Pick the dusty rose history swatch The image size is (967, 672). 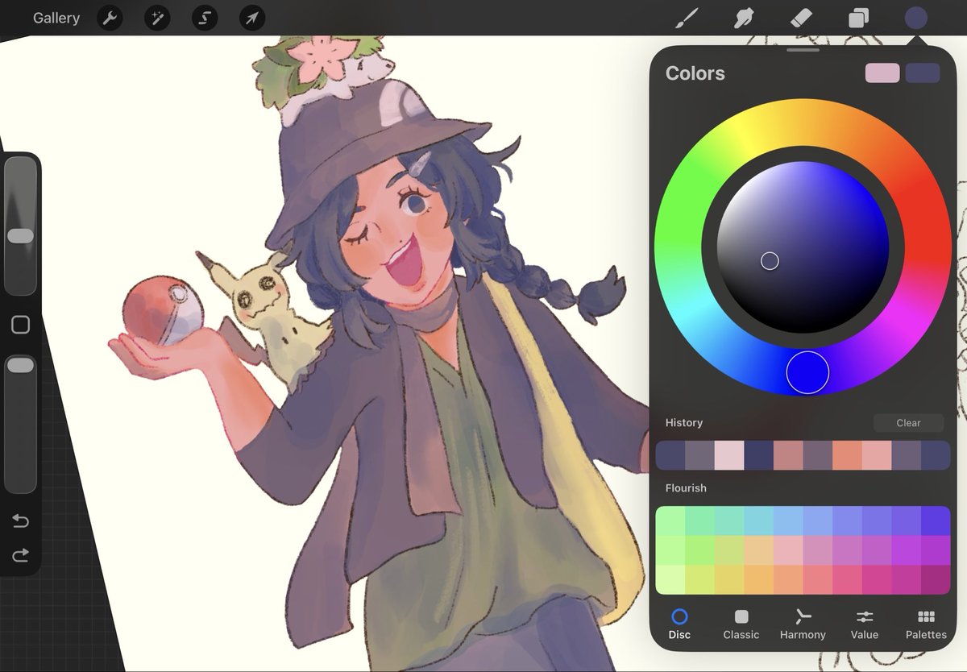tap(788, 456)
